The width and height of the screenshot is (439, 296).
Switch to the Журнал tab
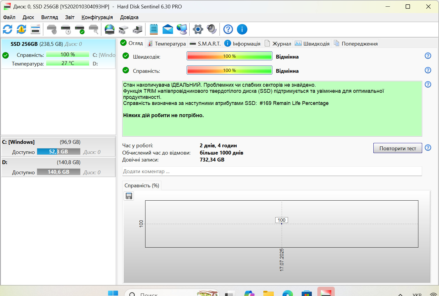tap(278, 44)
